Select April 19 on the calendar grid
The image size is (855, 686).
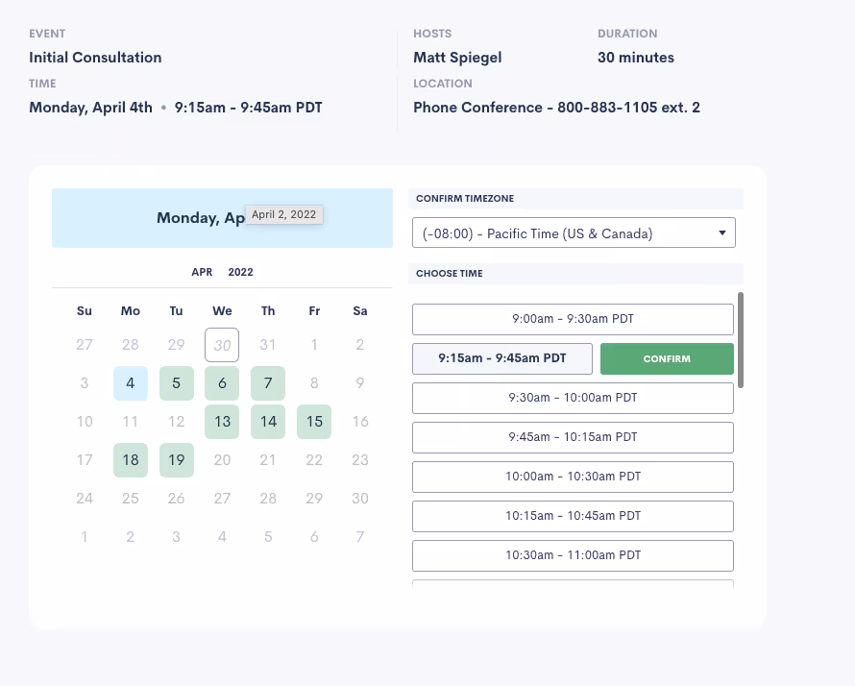pyautogui.click(x=176, y=459)
